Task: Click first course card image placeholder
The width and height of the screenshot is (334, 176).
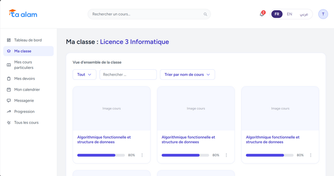Action: click(112, 109)
